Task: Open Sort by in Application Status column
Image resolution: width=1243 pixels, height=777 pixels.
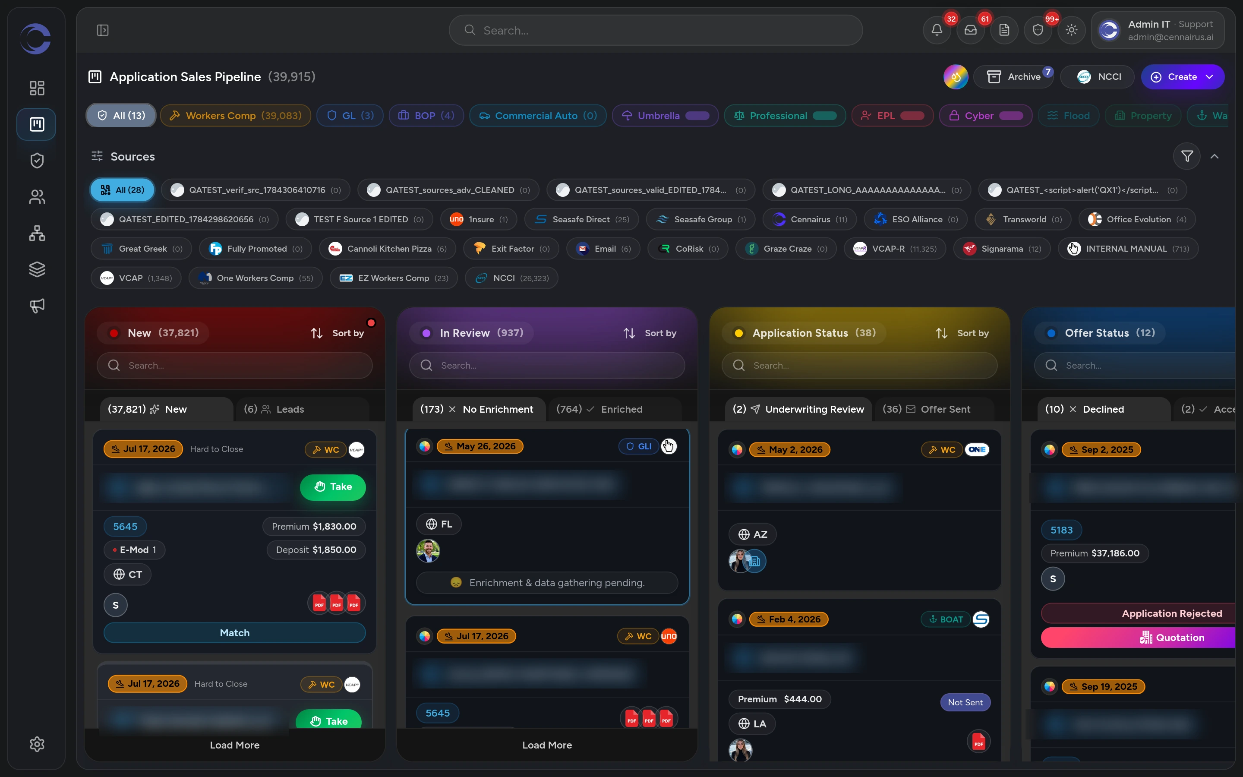Action: click(962, 333)
